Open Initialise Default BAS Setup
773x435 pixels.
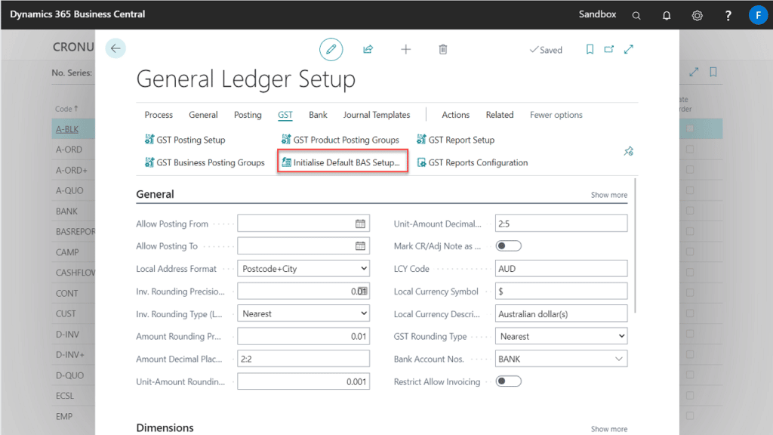(x=342, y=162)
